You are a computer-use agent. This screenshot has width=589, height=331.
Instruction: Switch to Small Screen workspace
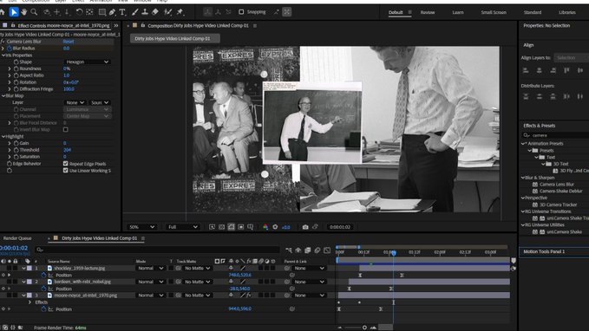pyautogui.click(x=494, y=12)
